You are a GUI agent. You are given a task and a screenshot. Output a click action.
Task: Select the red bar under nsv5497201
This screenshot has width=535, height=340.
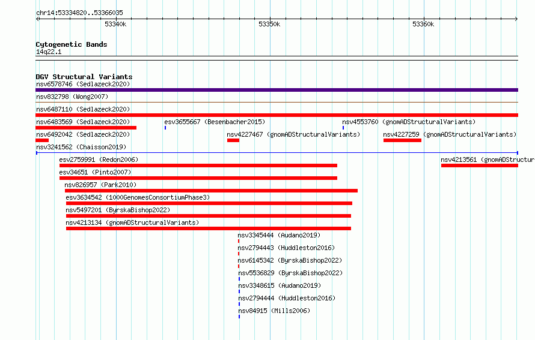pyautogui.click(x=209, y=216)
